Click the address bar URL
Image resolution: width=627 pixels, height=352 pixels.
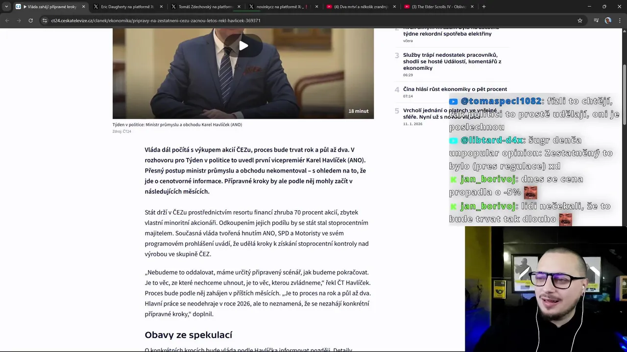pos(156,21)
